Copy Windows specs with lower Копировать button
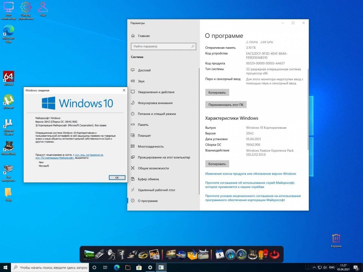 (217, 164)
